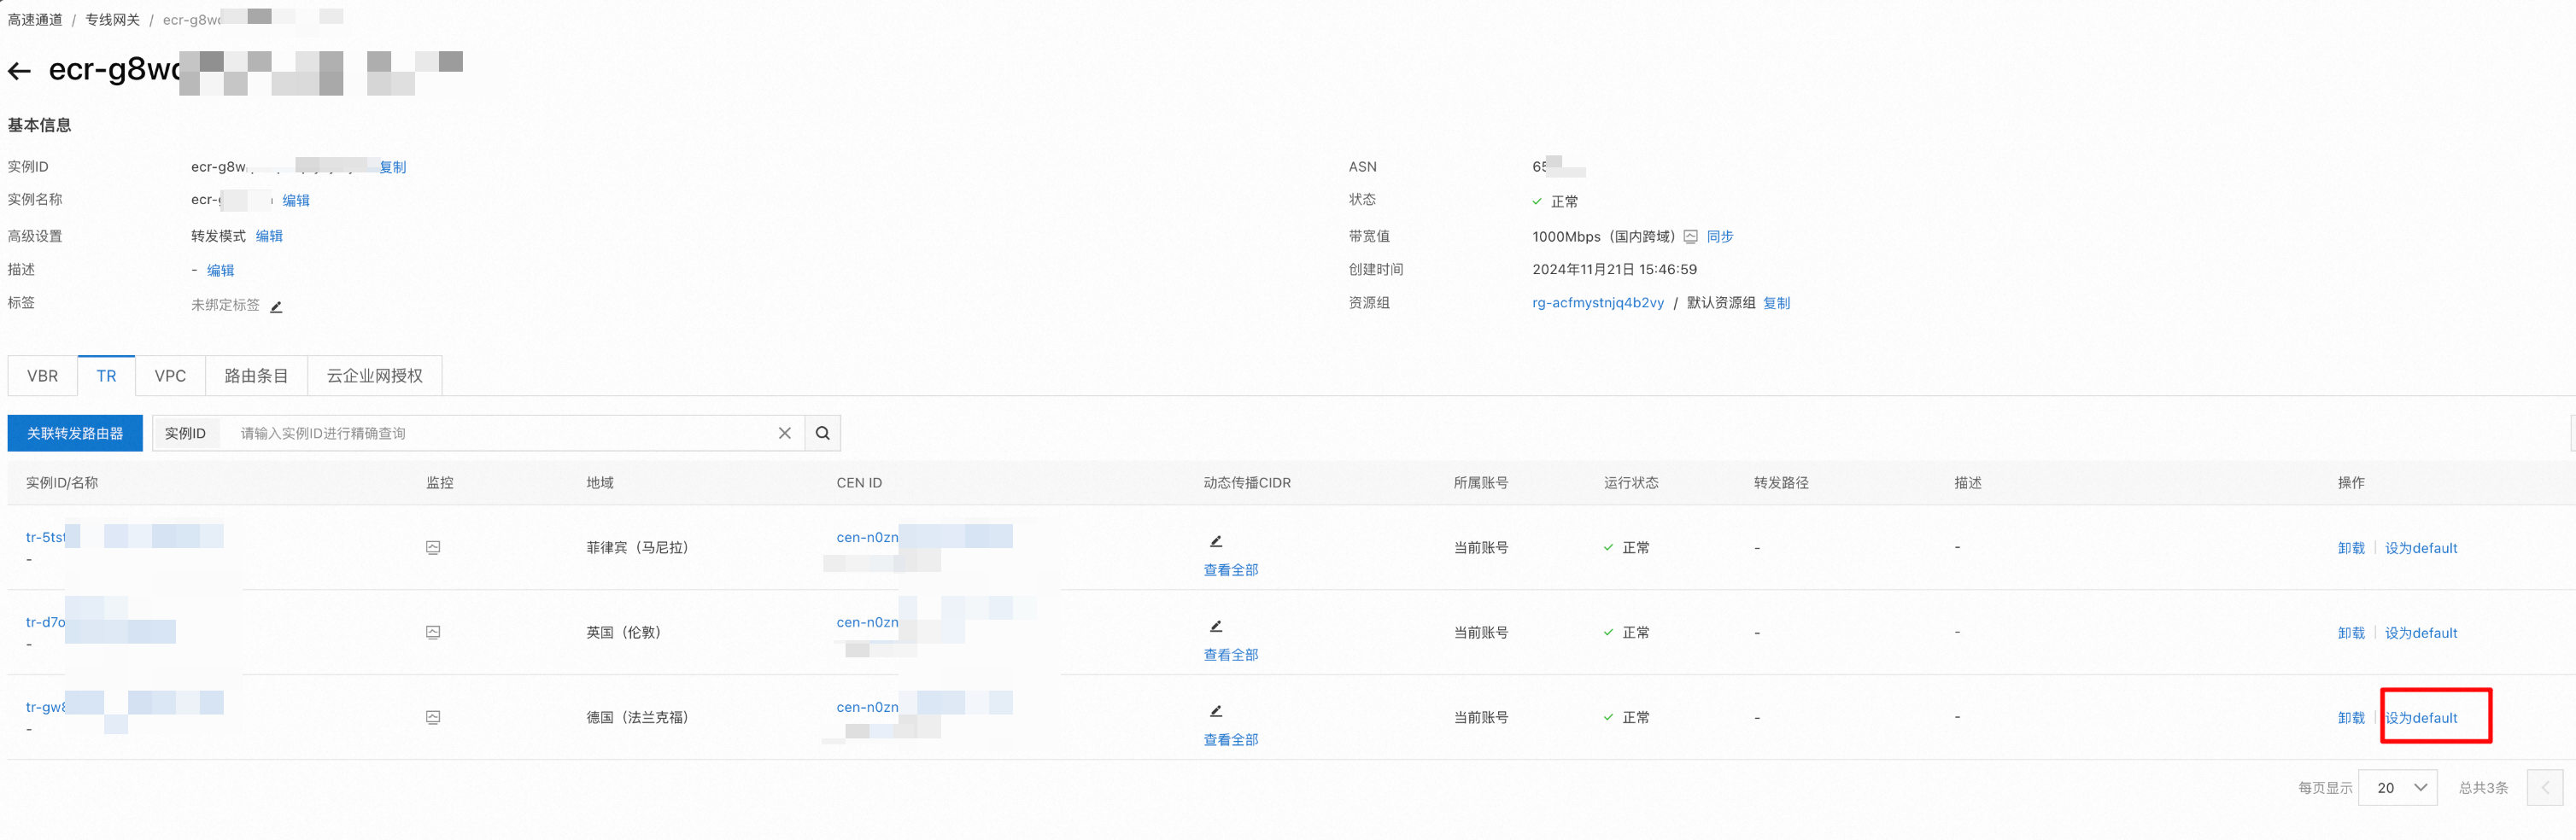Viewport: 2576px width, 840px height.
Task: Click the 总共3条 total count text
Action: 2483,788
